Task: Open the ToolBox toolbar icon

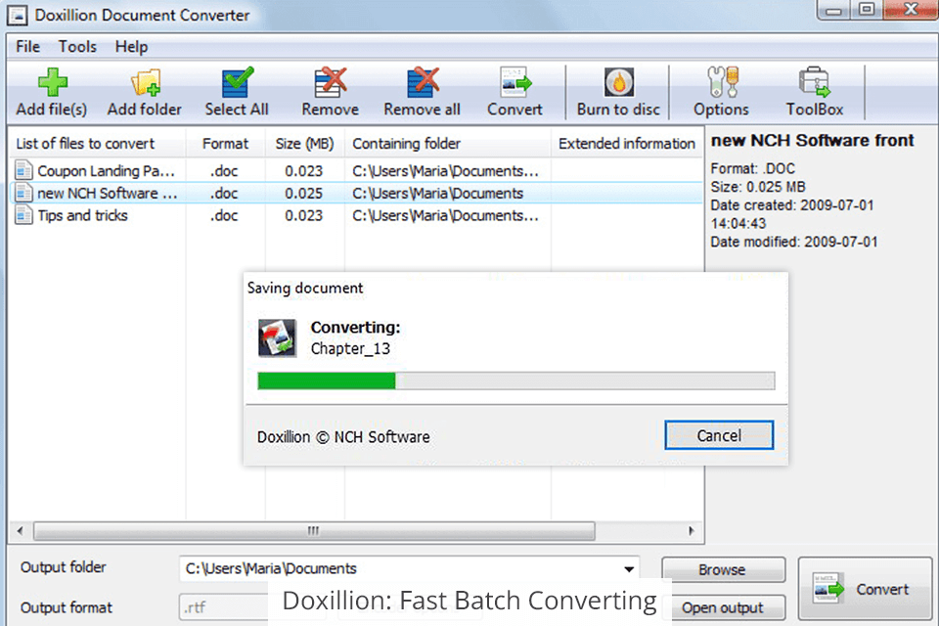Action: click(815, 82)
